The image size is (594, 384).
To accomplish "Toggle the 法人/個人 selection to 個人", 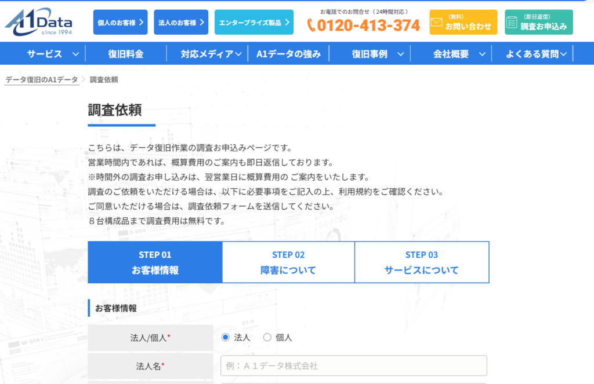I will (266, 337).
